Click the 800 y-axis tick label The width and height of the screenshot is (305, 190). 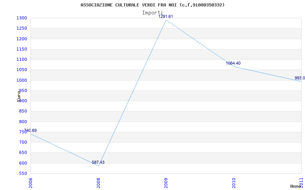pyautogui.click(x=23, y=122)
